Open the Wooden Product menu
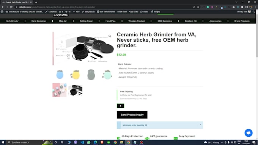The width and height of the screenshot is (258, 145). tap(137, 21)
